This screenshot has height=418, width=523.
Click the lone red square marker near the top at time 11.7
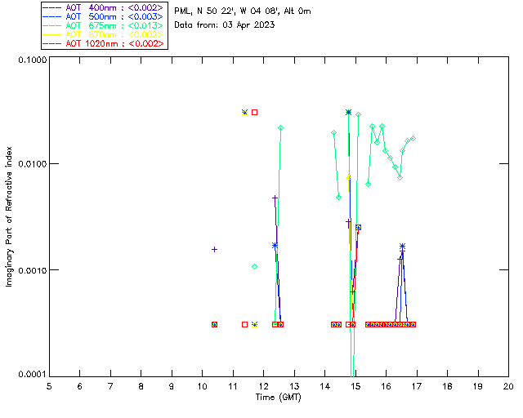point(254,113)
